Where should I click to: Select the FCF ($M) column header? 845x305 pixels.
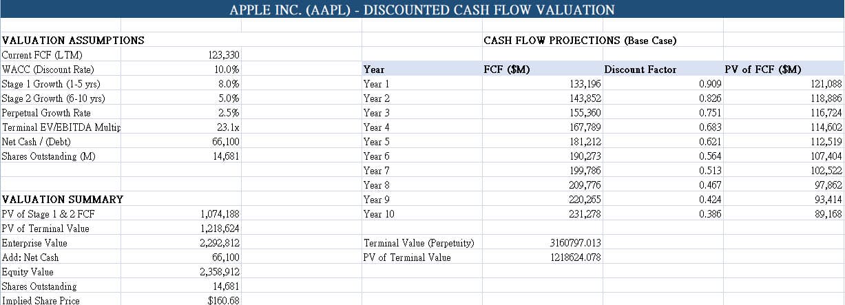tap(507, 70)
